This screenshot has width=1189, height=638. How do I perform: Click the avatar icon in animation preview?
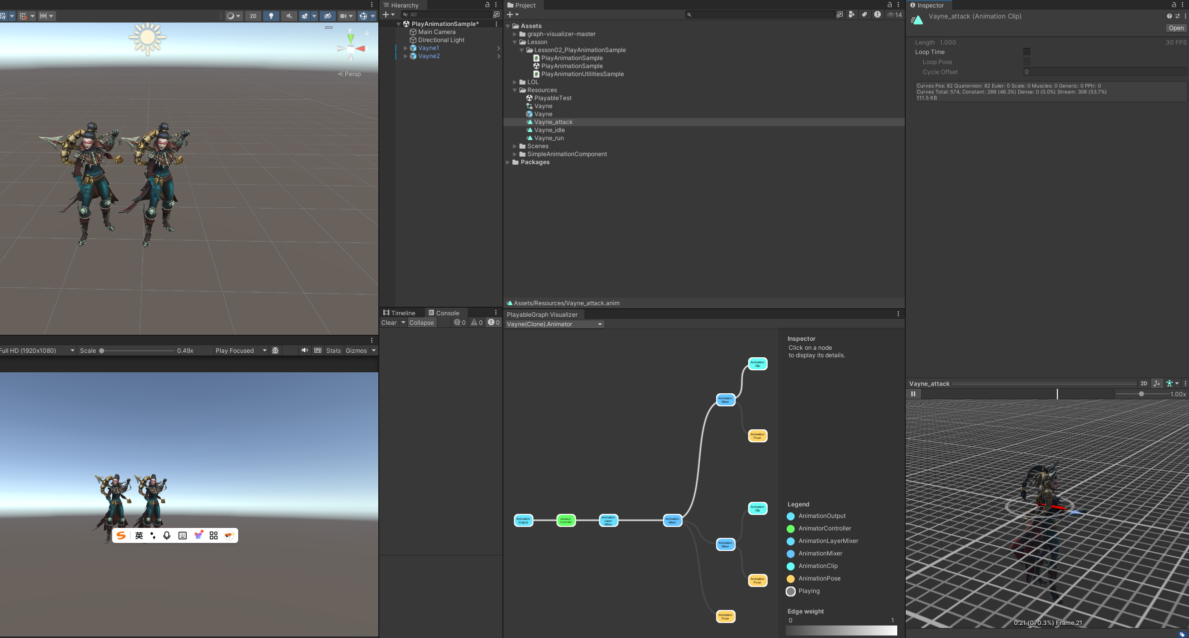1169,383
